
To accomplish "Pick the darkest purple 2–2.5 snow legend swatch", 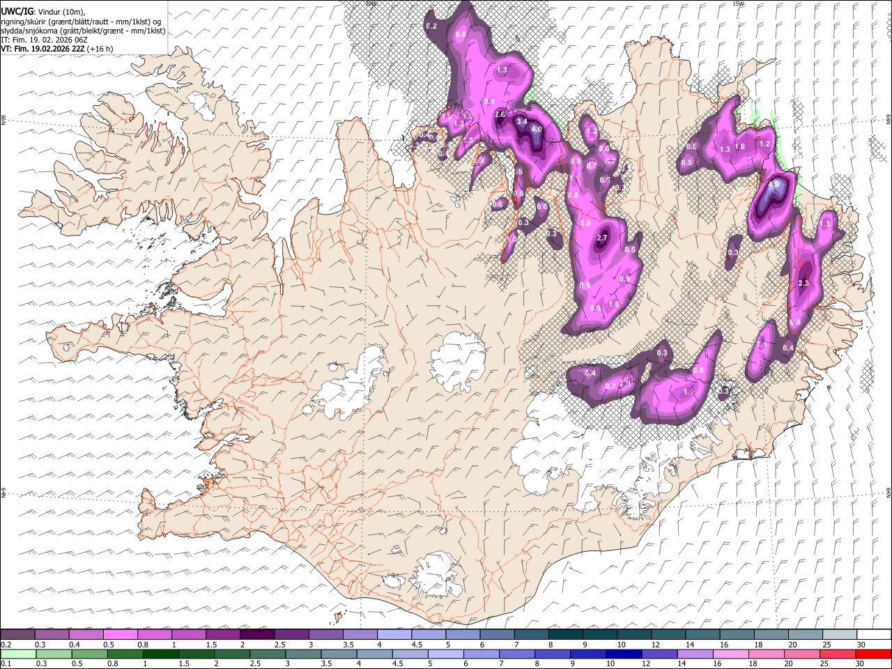I will tap(256, 634).
